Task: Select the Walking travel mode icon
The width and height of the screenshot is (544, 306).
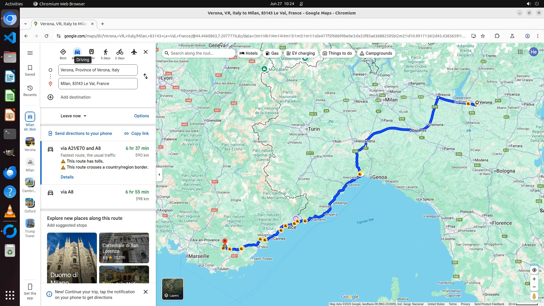Action: click(106, 52)
